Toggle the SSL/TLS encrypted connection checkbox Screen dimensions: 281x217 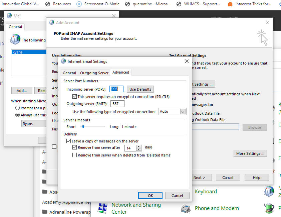coord(74,97)
